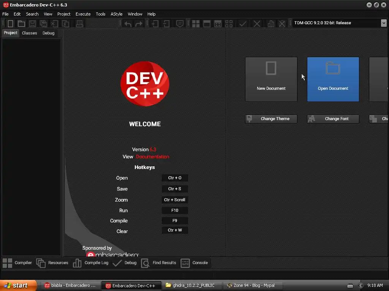Click the Ctr + W hotkey box
The height and width of the screenshot is (291, 389).
point(175,230)
